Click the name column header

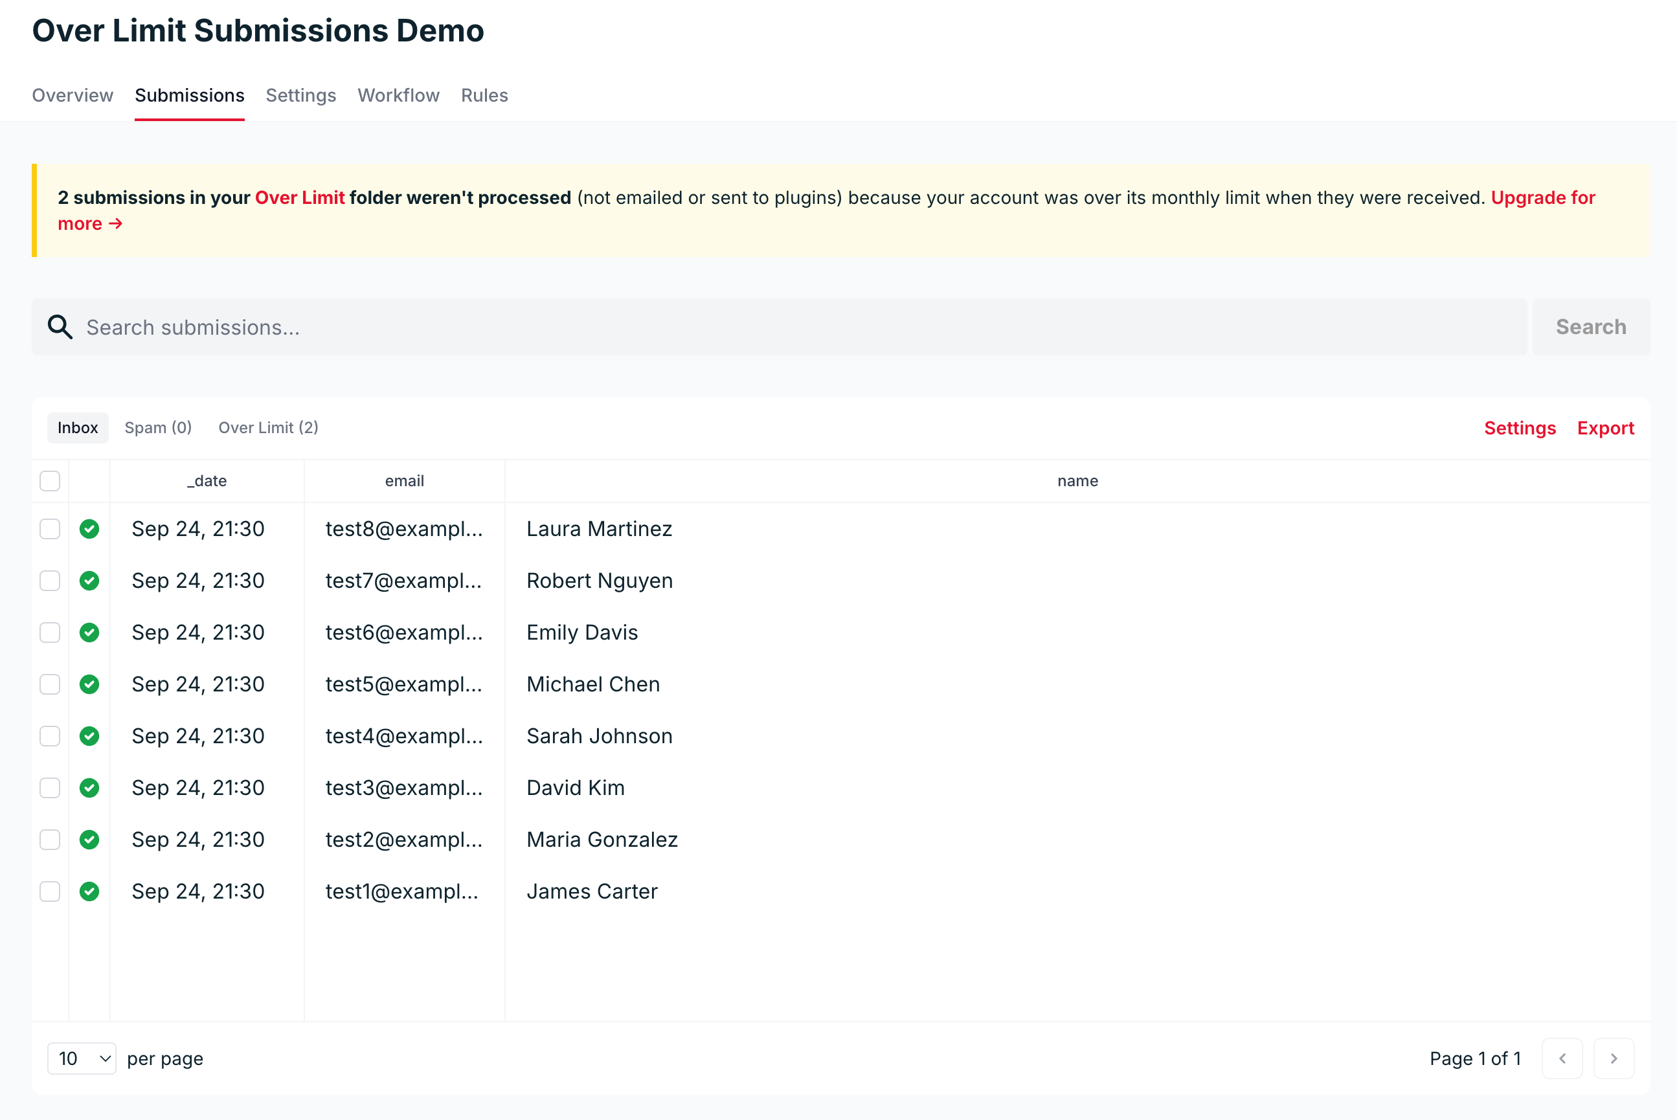pyautogui.click(x=1078, y=481)
